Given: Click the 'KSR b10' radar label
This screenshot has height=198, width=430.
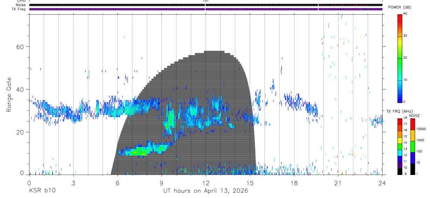Looking at the screenshot, I should tap(42, 191).
